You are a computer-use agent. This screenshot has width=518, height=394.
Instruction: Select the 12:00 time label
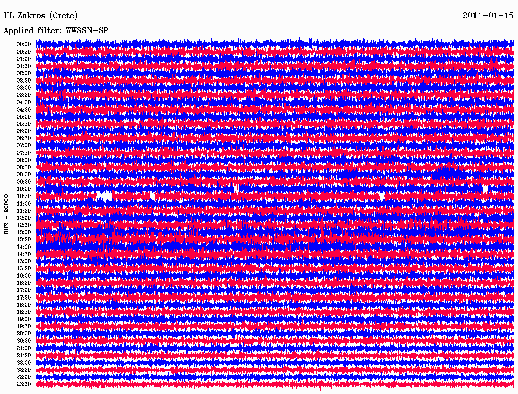(24, 218)
